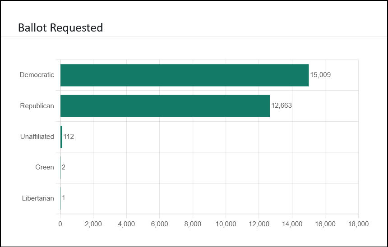Select the Republican bar
This screenshot has height=247, width=388.
pyautogui.click(x=165, y=106)
